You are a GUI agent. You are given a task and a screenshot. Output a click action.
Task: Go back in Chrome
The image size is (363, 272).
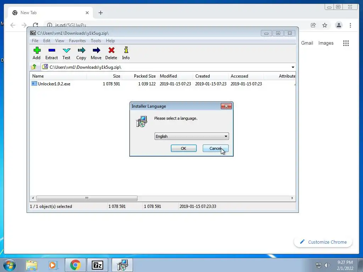coord(13,25)
